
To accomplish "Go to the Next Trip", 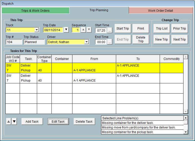I will (x=180, y=40).
